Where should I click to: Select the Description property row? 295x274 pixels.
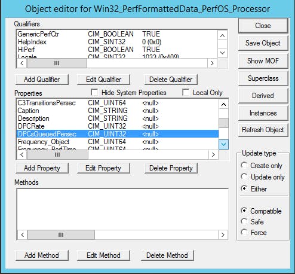pos(118,118)
